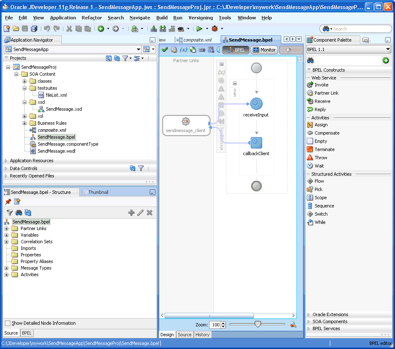This screenshot has width=395, height=349.
Task: Click the palette search binoculars icon
Action: [310, 60]
